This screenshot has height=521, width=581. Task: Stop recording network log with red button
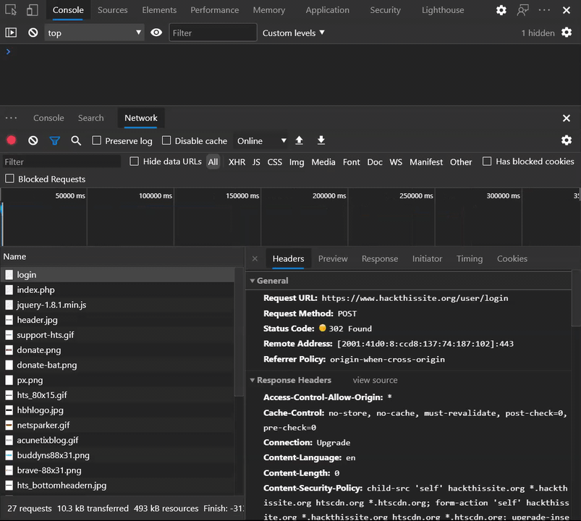point(12,140)
